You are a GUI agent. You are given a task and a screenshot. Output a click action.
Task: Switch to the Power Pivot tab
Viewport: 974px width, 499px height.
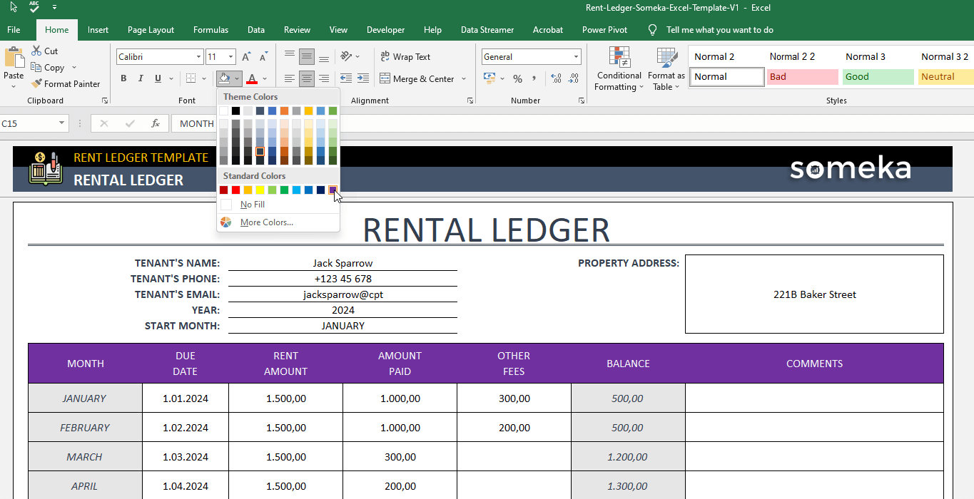pos(604,30)
